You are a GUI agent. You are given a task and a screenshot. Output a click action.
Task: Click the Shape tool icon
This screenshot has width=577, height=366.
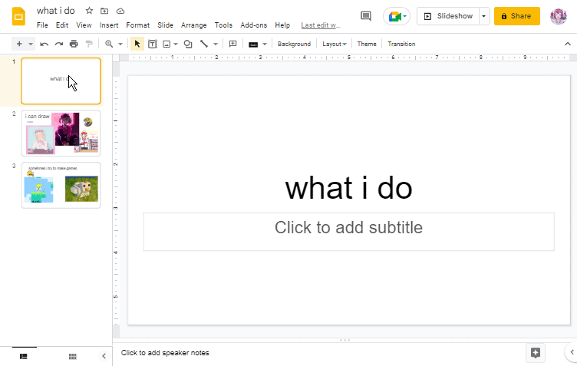pyautogui.click(x=188, y=44)
